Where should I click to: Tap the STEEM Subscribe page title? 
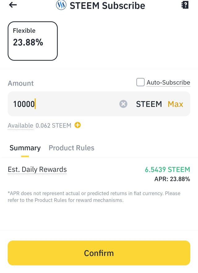(x=107, y=6)
